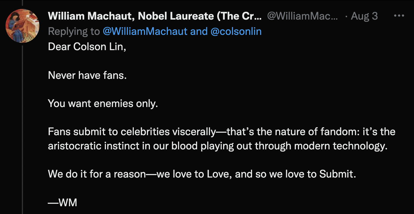Click the vertical thread line below the avatar

point(23,129)
